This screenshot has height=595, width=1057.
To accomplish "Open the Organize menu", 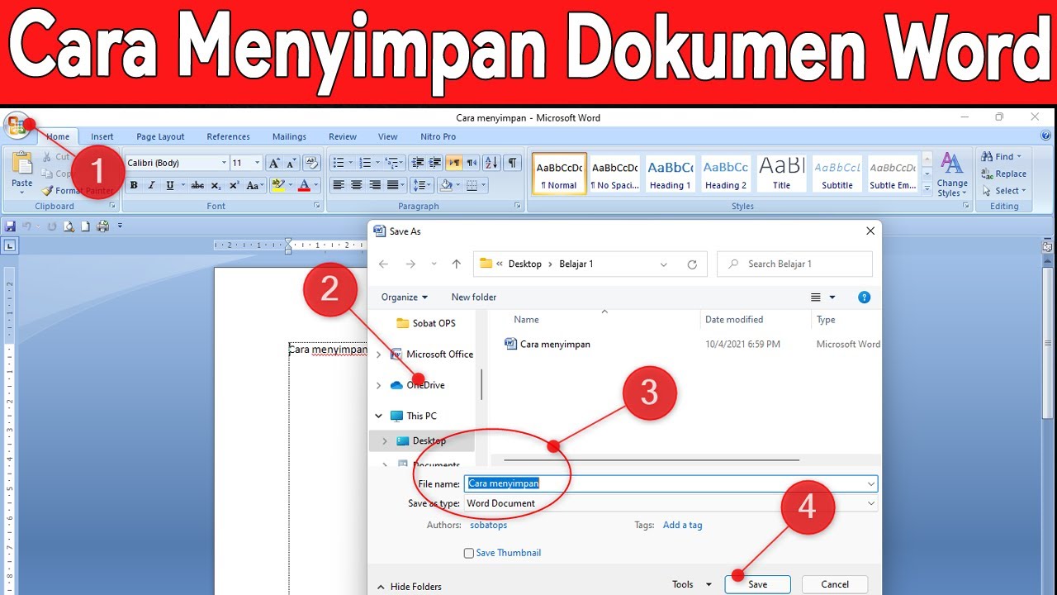I will pyautogui.click(x=405, y=297).
